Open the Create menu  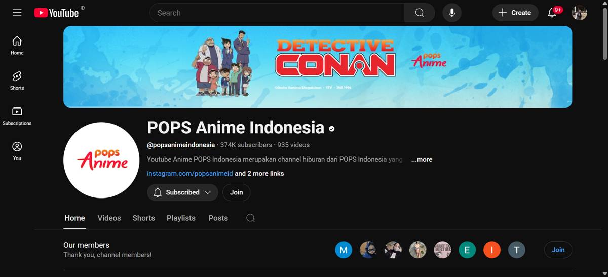[515, 13]
